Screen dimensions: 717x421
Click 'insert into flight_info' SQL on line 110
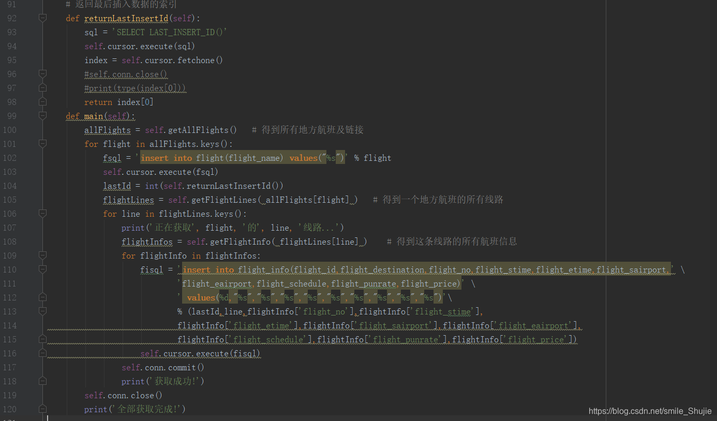236,269
